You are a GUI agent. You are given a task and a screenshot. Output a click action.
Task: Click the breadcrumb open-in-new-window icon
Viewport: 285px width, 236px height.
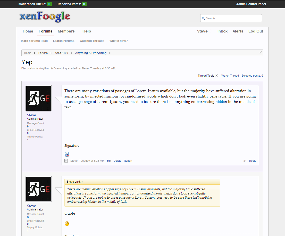pos(260,53)
